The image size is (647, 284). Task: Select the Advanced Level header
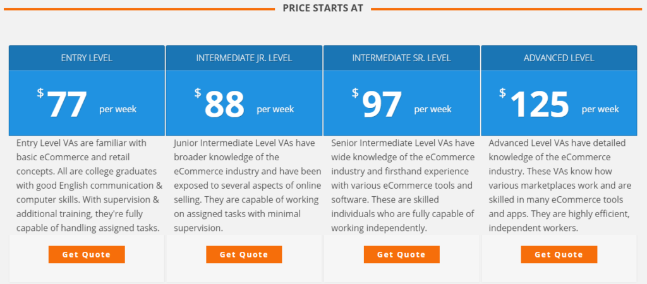(559, 58)
